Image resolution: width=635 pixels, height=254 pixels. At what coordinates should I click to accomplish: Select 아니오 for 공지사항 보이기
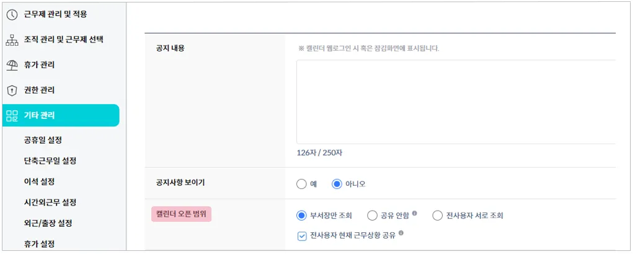pyautogui.click(x=337, y=184)
